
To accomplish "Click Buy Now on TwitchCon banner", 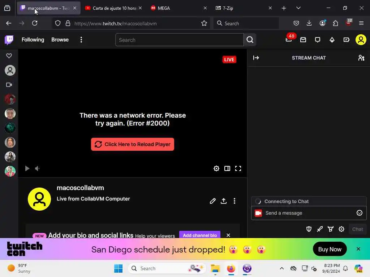I will [x=330, y=249].
